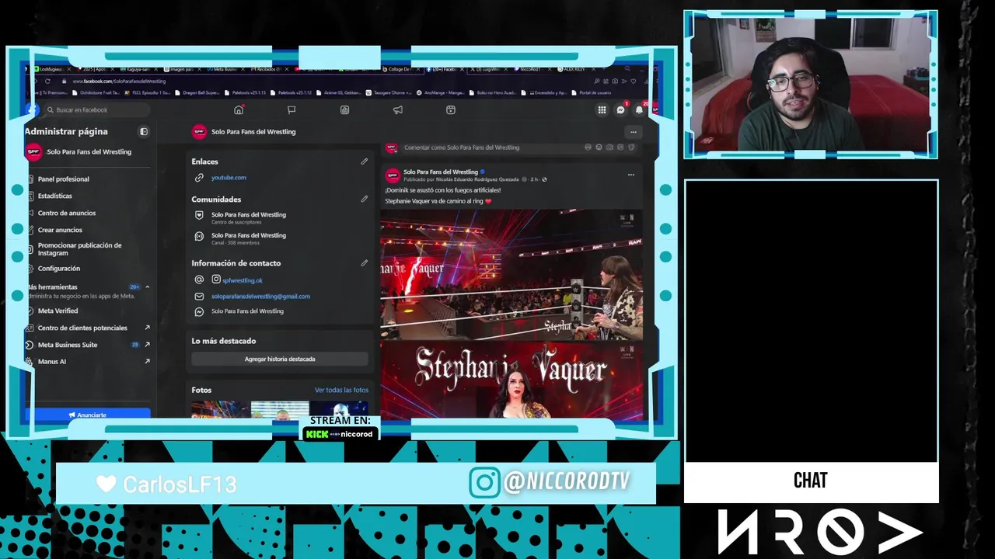Switch to the Collage browser tab
The width and height of the screenshot is (995, 559).
tap(400, 69)
